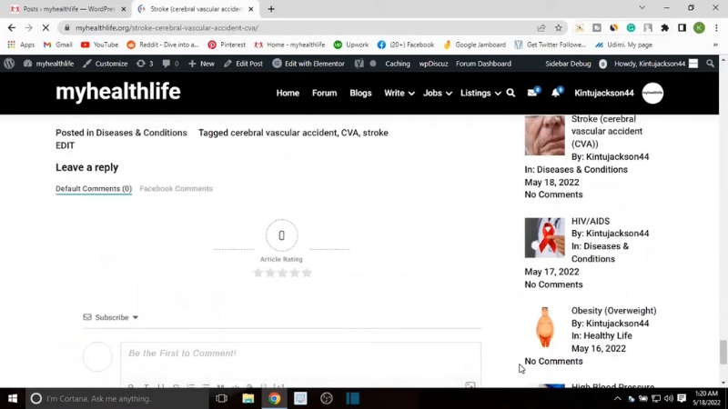Click the page vertical scrollbar thumb
The height and width of the screenshot is (409, 728).
[723, 353]
